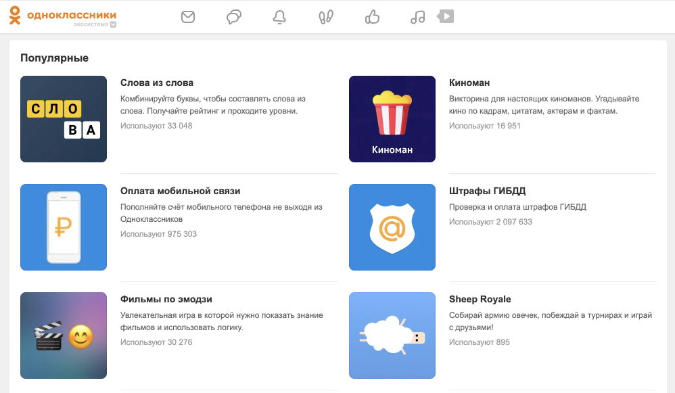This screenshot has height=393, width=675.
Task: Open Штрафы ГИБДД shield thumbnail
Action: click(x=392, y=227)
